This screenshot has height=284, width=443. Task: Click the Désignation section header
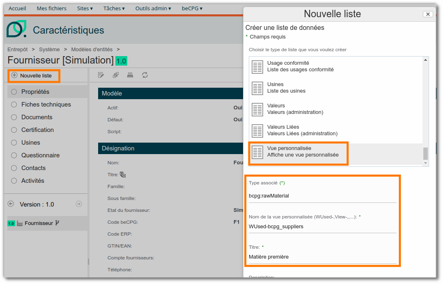(x=170, y=148)
